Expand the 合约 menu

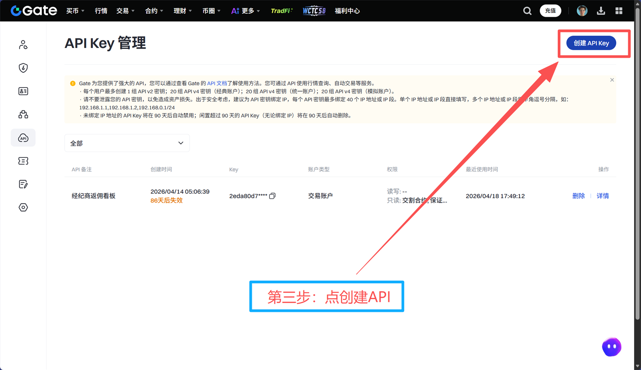click(154, 11)
